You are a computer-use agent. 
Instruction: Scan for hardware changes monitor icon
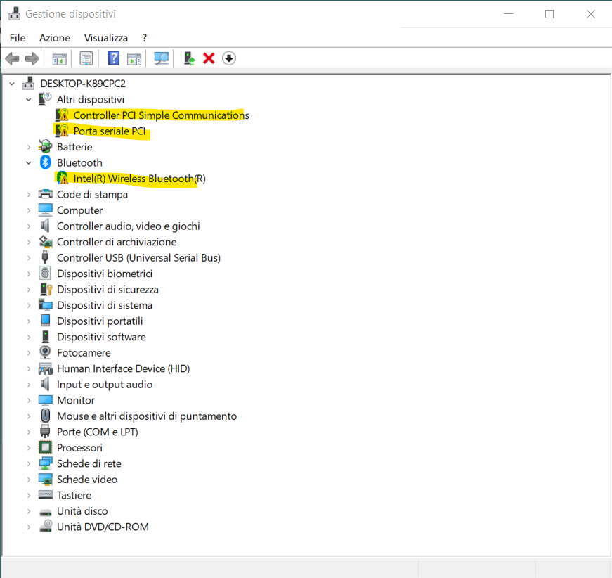[161, 58]
